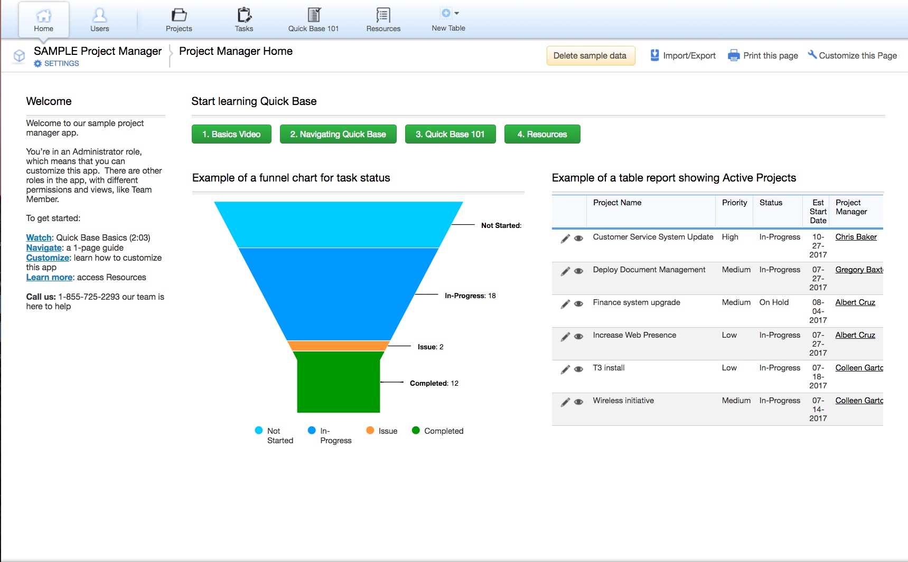Open the Learn more link
The image size is (908, 562).
point(49,277)
